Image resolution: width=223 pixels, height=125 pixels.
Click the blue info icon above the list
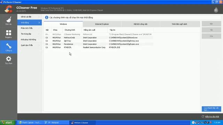[x=47, y=17]
